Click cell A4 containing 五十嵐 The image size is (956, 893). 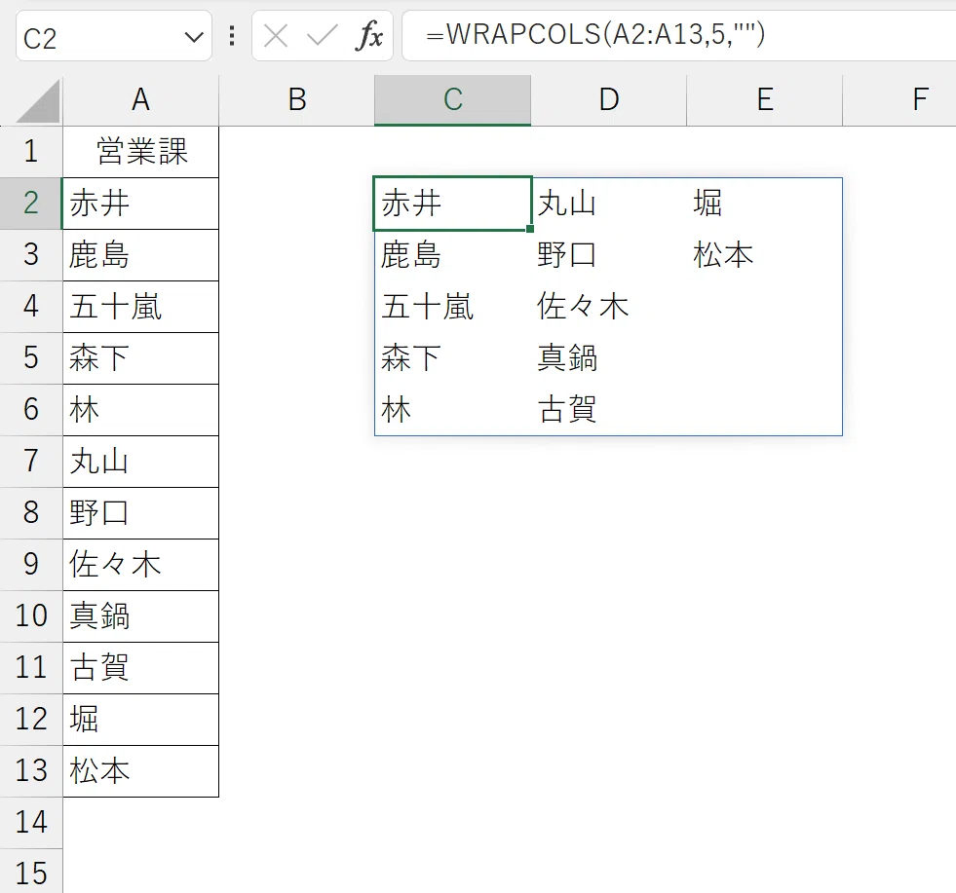click(x=141, y=307)
